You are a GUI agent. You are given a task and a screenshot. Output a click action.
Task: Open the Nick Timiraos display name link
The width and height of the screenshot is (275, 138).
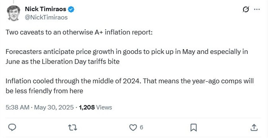tap(45, 9)
